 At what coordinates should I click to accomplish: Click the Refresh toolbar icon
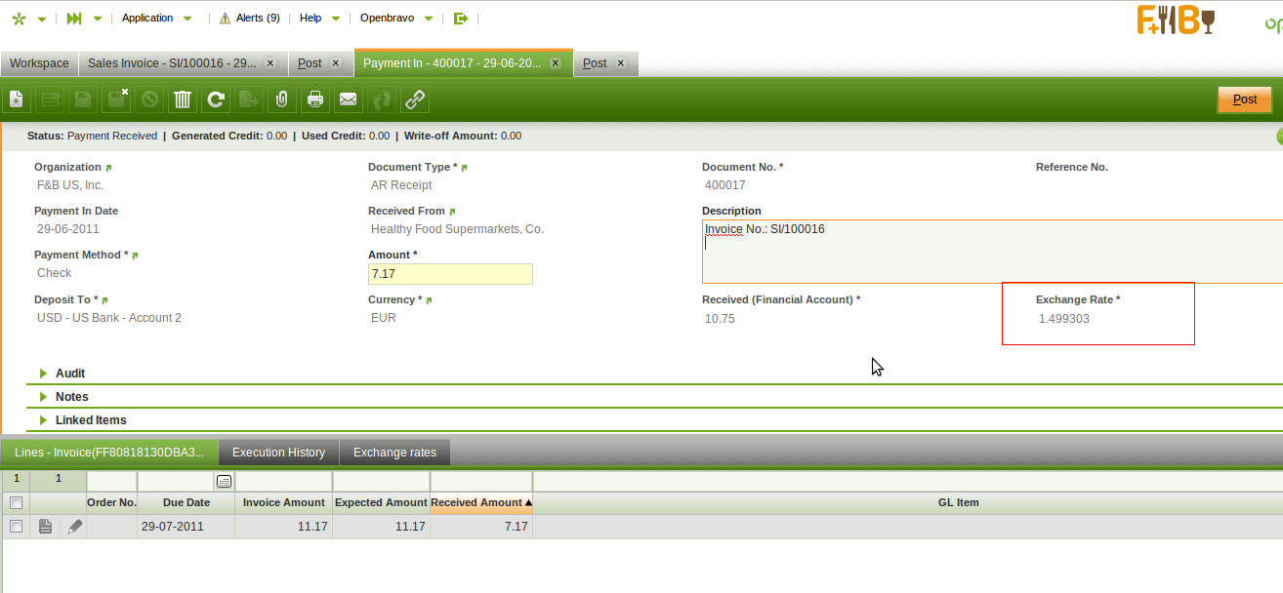pyautogui.click(x=216, y=99)
